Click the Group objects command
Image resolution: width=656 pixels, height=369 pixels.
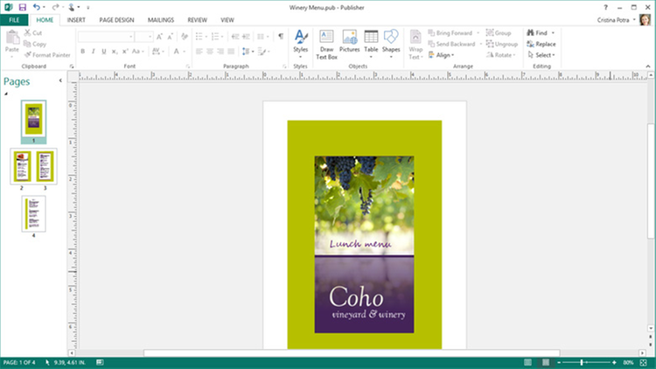tap(499, 32)
